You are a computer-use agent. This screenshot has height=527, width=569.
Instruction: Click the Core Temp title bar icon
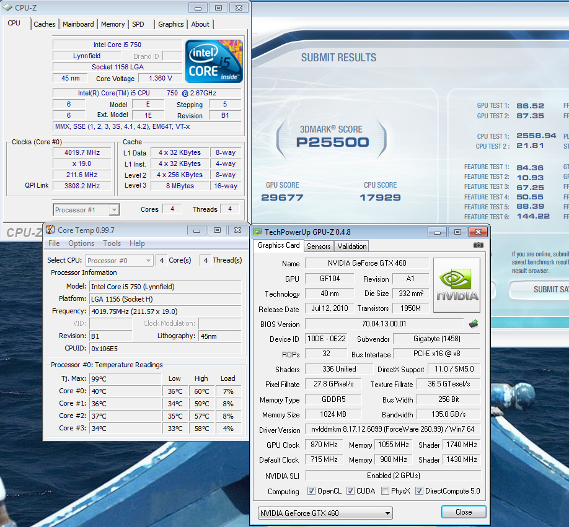click(50, 230)
